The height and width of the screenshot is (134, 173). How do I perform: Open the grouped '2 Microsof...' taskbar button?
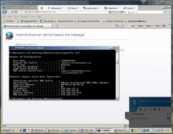pyautogui.click(x=55, y=130)
